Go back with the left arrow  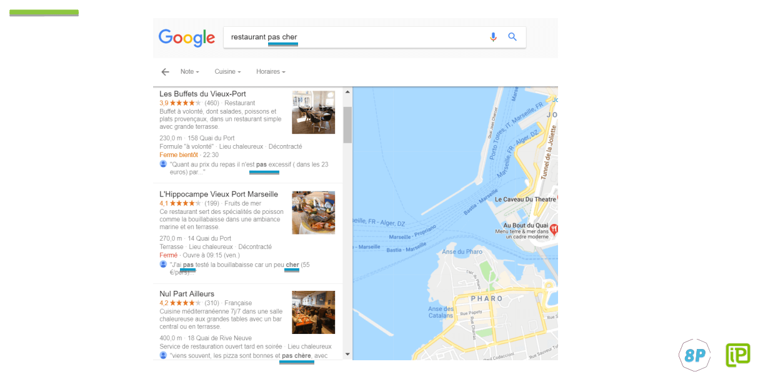(x=165, y=72)
